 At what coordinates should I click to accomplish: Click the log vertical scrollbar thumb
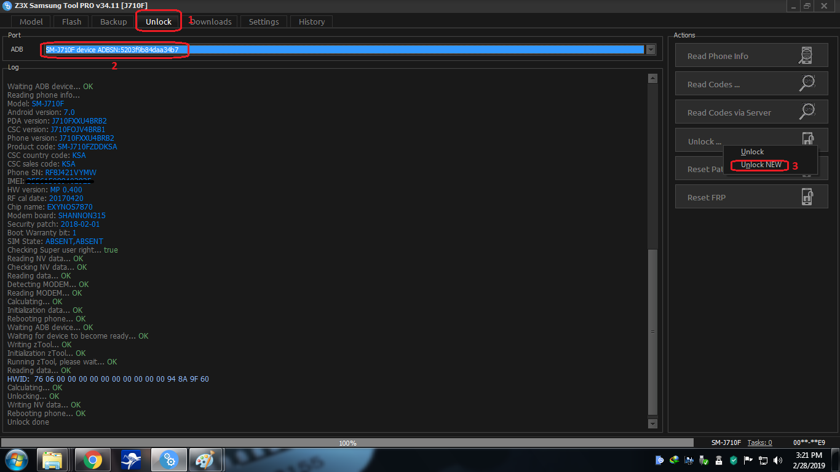652,332
